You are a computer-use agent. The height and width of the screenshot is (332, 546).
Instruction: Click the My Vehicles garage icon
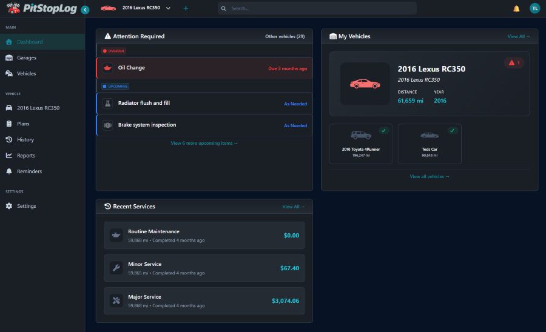pyautogui.click(x=333, y=36)
